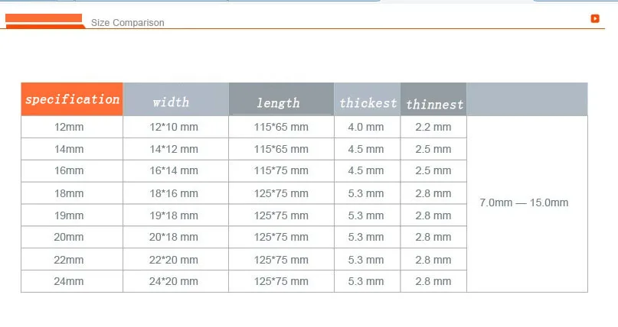Select 2.8 mm thinnest in the 24mm row
Image resolution: width=618 pixels, height=327 pixels.
coord(433,281)
